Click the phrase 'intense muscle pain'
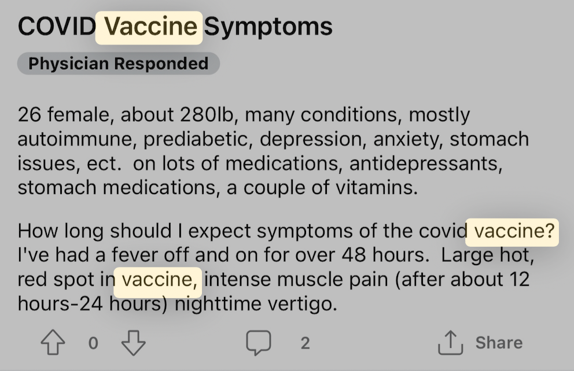The image size is (574, 371). (296, 280)
